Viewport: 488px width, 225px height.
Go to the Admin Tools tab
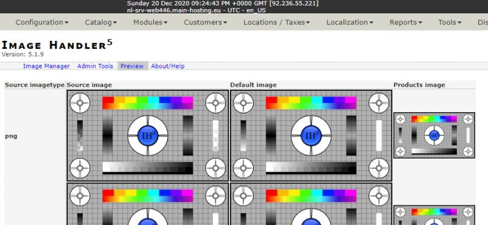coord(95,66)
